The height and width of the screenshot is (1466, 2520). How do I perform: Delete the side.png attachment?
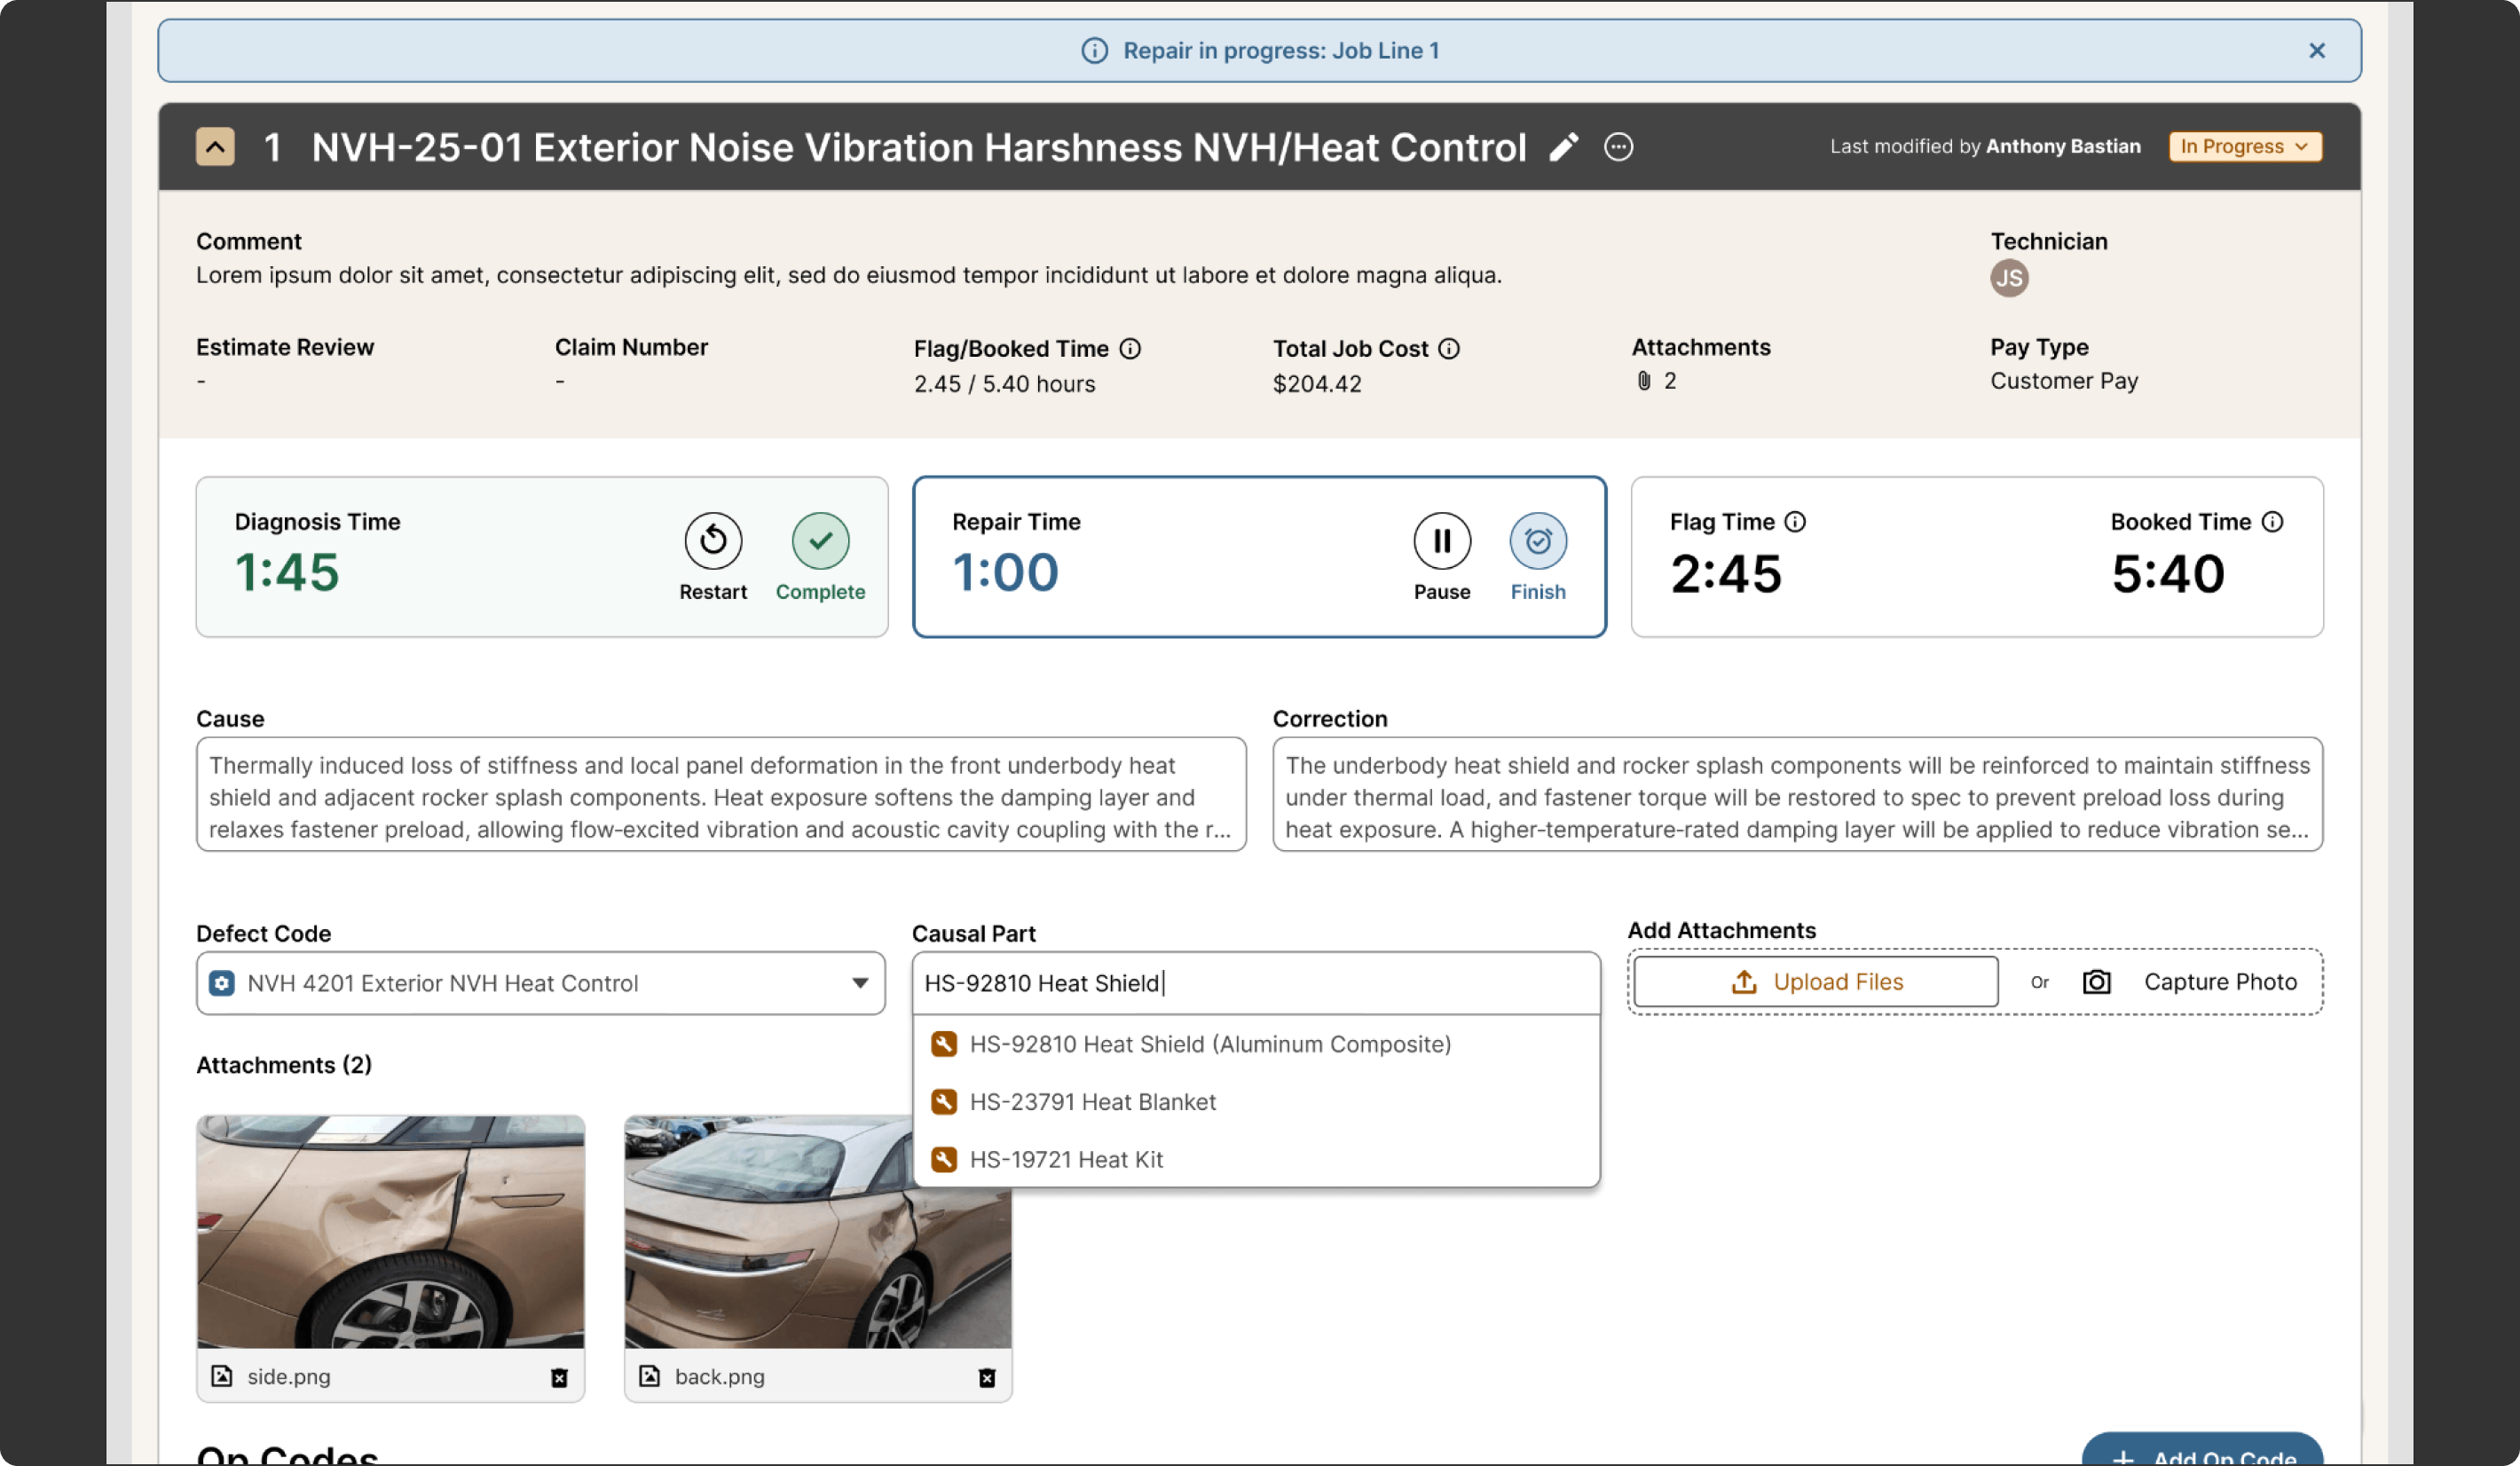(x=559, y=1377)
